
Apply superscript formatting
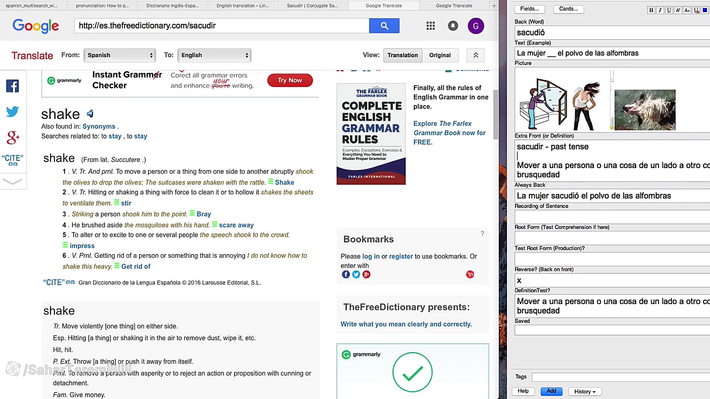[677, 10]
